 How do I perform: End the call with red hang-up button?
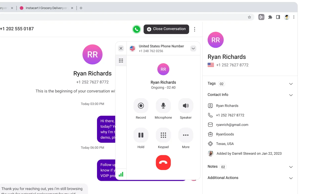[163, 162]
